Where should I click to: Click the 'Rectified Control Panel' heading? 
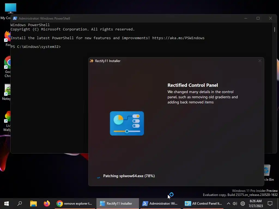click(x=193, y=85)
